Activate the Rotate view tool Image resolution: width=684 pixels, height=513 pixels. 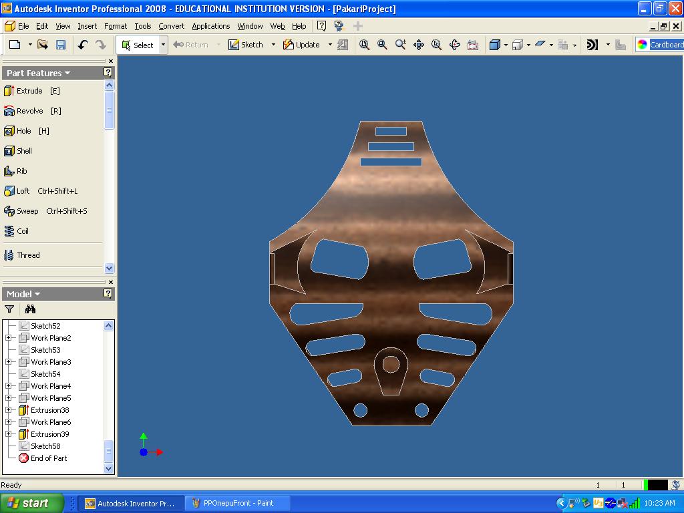(x=455, y=45)
